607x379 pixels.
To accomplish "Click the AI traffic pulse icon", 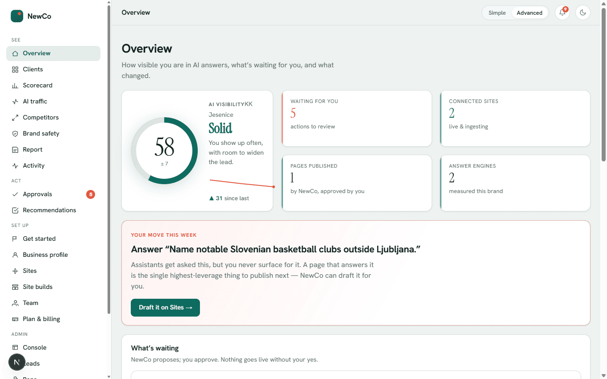I will point(15,102).
